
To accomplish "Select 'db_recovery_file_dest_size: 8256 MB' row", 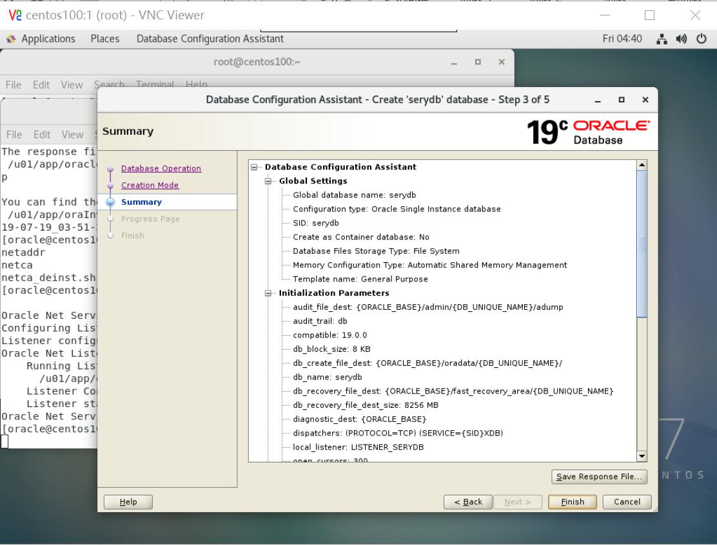I will 366,405.
